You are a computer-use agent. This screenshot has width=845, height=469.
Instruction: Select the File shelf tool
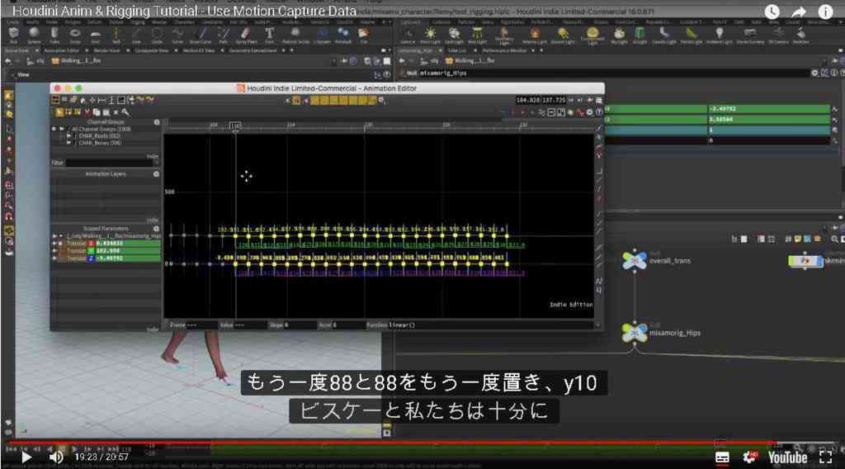click(364, 34)
